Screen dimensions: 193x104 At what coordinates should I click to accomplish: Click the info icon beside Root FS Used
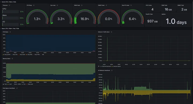131,5
